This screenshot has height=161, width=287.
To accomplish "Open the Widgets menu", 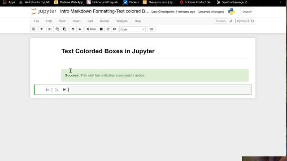I will coord(122,21).
